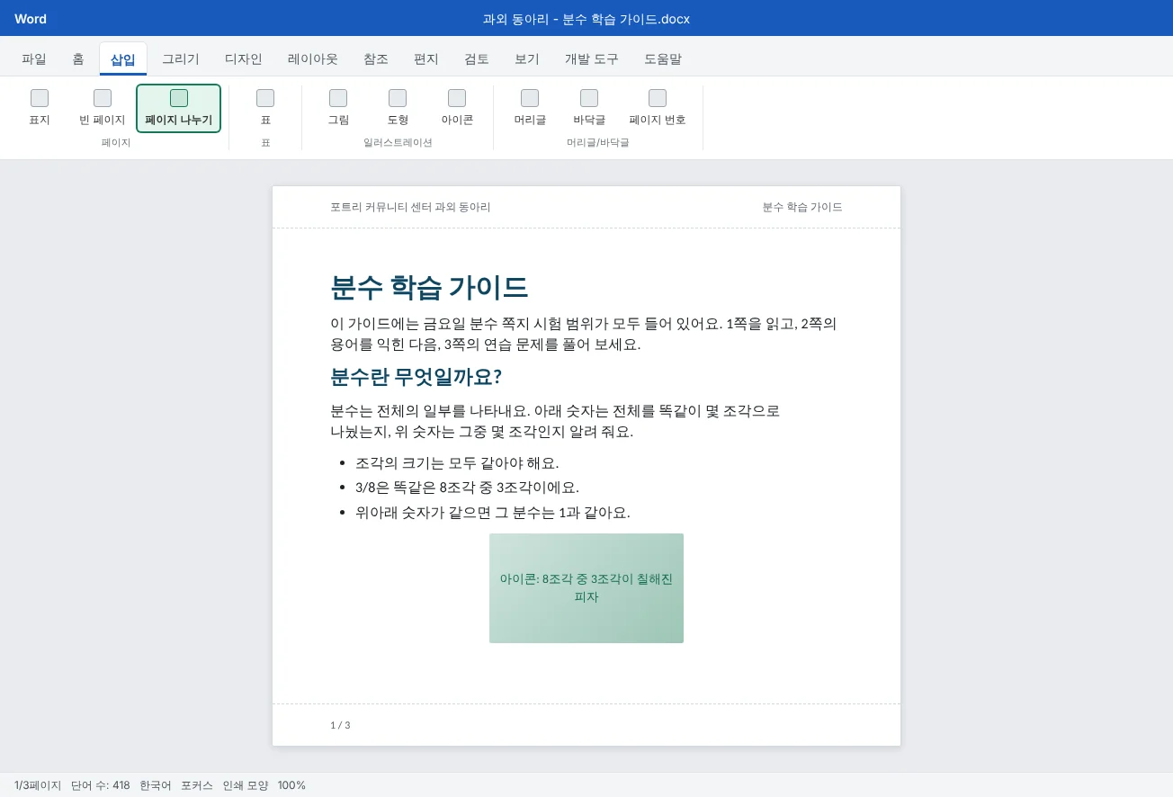Show word count details 단어 수: 418
Viewport: 1173px width, 797px height.
(101, 785)
